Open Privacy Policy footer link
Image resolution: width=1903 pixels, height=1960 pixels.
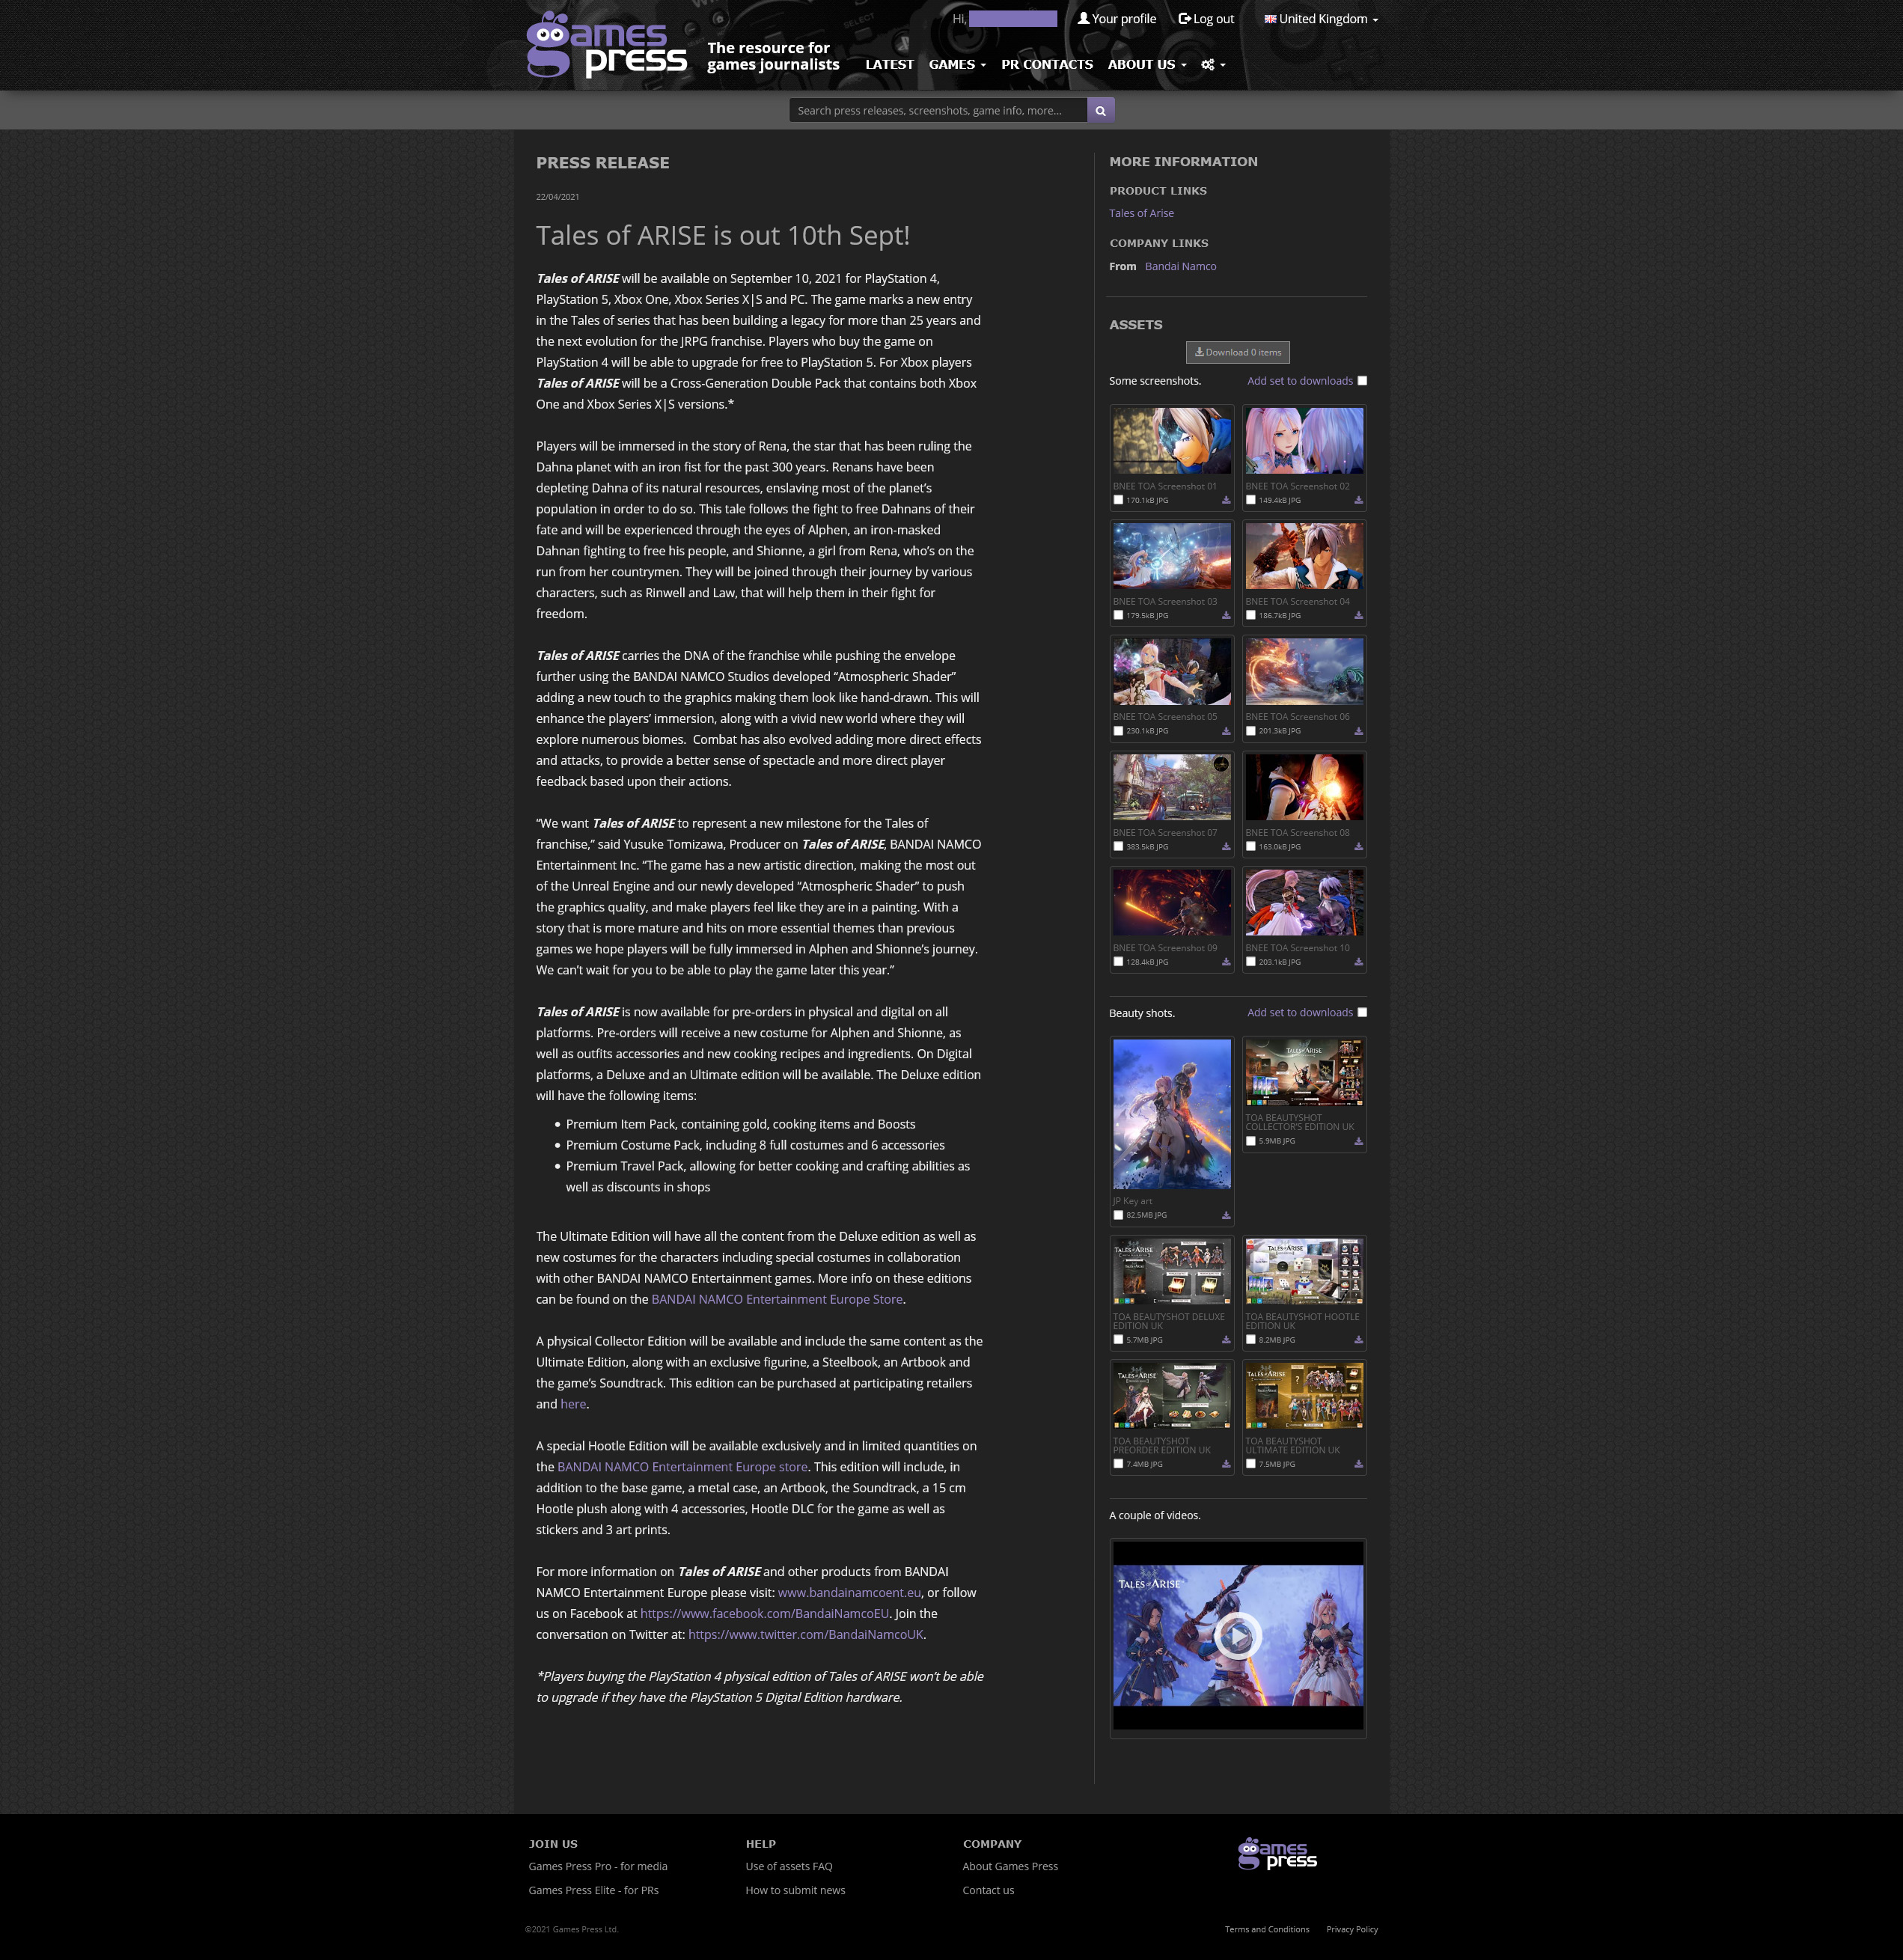click(1352, 1929)
